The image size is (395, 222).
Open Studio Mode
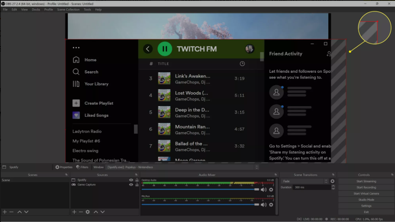(366, 200)
